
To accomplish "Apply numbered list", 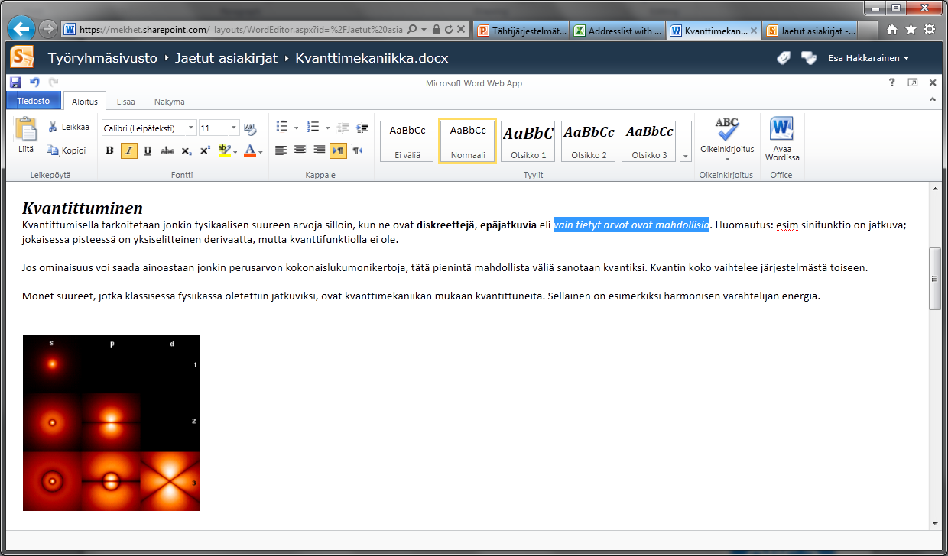I will [313, 127].
